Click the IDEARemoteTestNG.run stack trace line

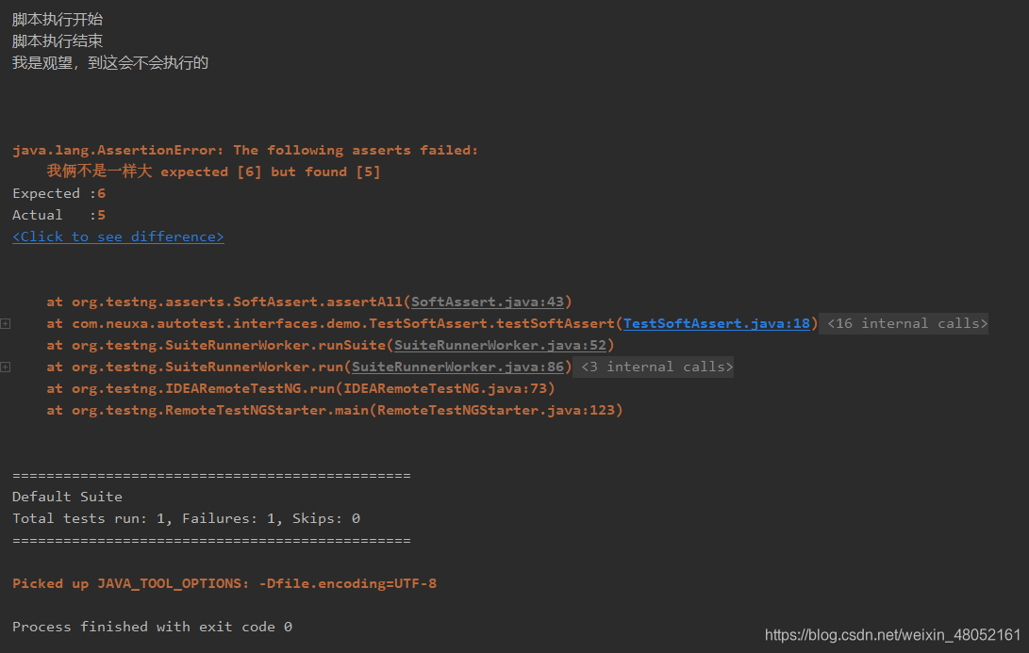pos(301,388)
